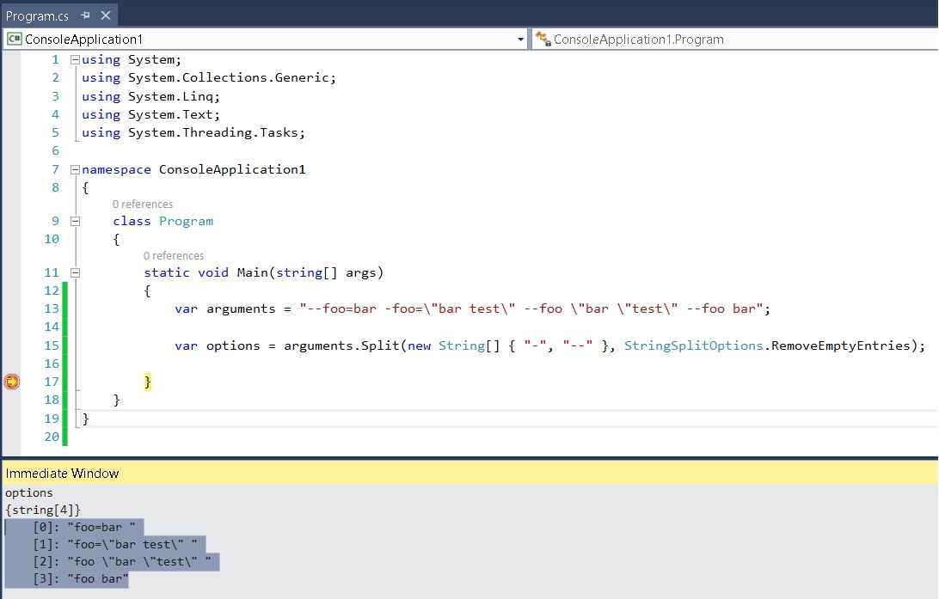Open '0 references' link above class Program
Viewport: 939px width, 599px height.
coord(143,204)
